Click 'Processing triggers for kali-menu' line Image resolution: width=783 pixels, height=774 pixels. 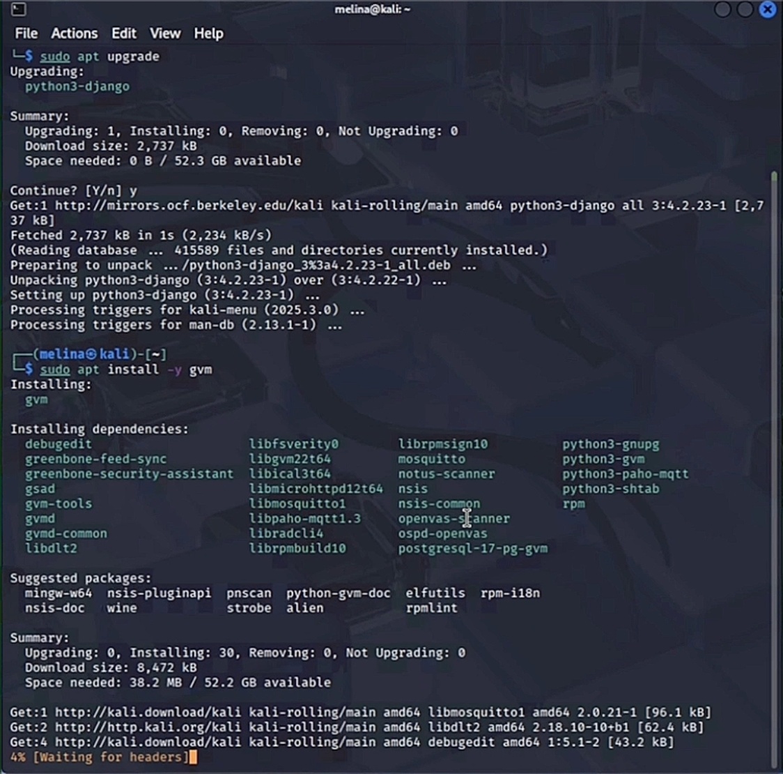(187, 310)
